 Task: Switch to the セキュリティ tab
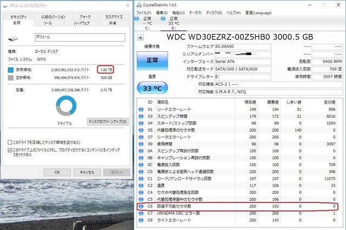click(x=18, y=17)
